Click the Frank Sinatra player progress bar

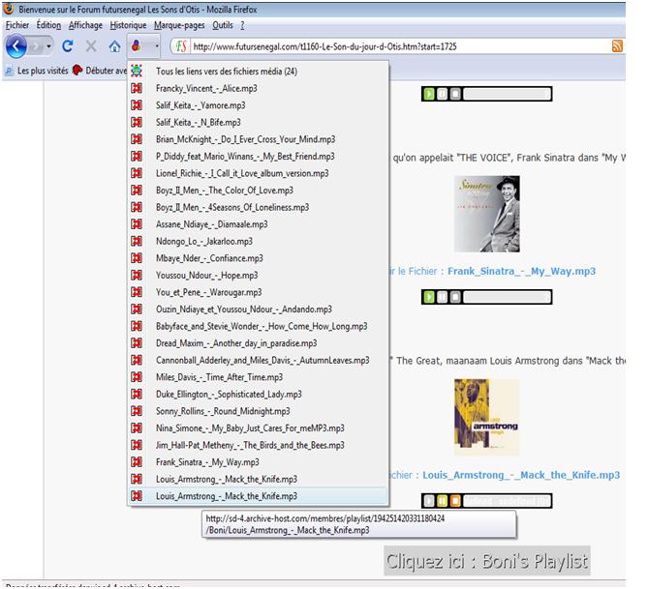coord(508,297)
